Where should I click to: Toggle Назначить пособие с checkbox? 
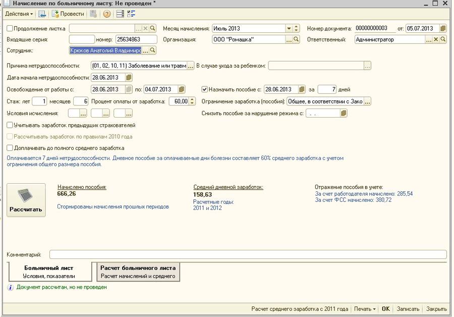coord(204,89)
